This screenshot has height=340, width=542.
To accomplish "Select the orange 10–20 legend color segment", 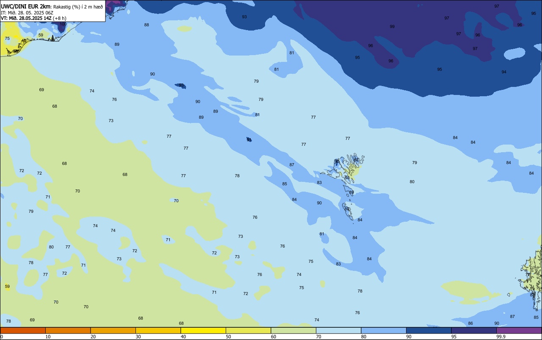I will pyautogui.click(x=68, y=330).
